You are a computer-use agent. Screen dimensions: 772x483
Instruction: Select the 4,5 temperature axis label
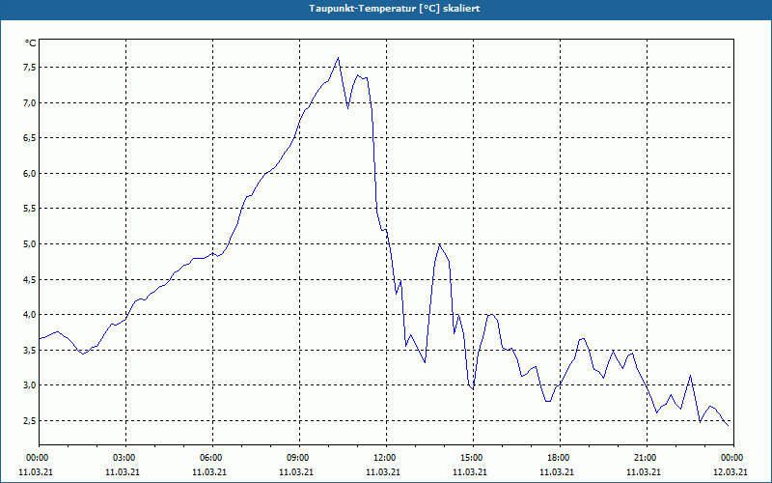[30, 279]
